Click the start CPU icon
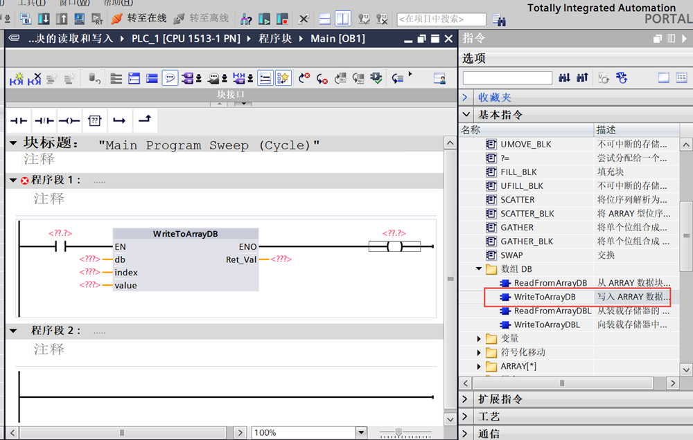Viewport: 693px width, 440px height. pos(265,19)
